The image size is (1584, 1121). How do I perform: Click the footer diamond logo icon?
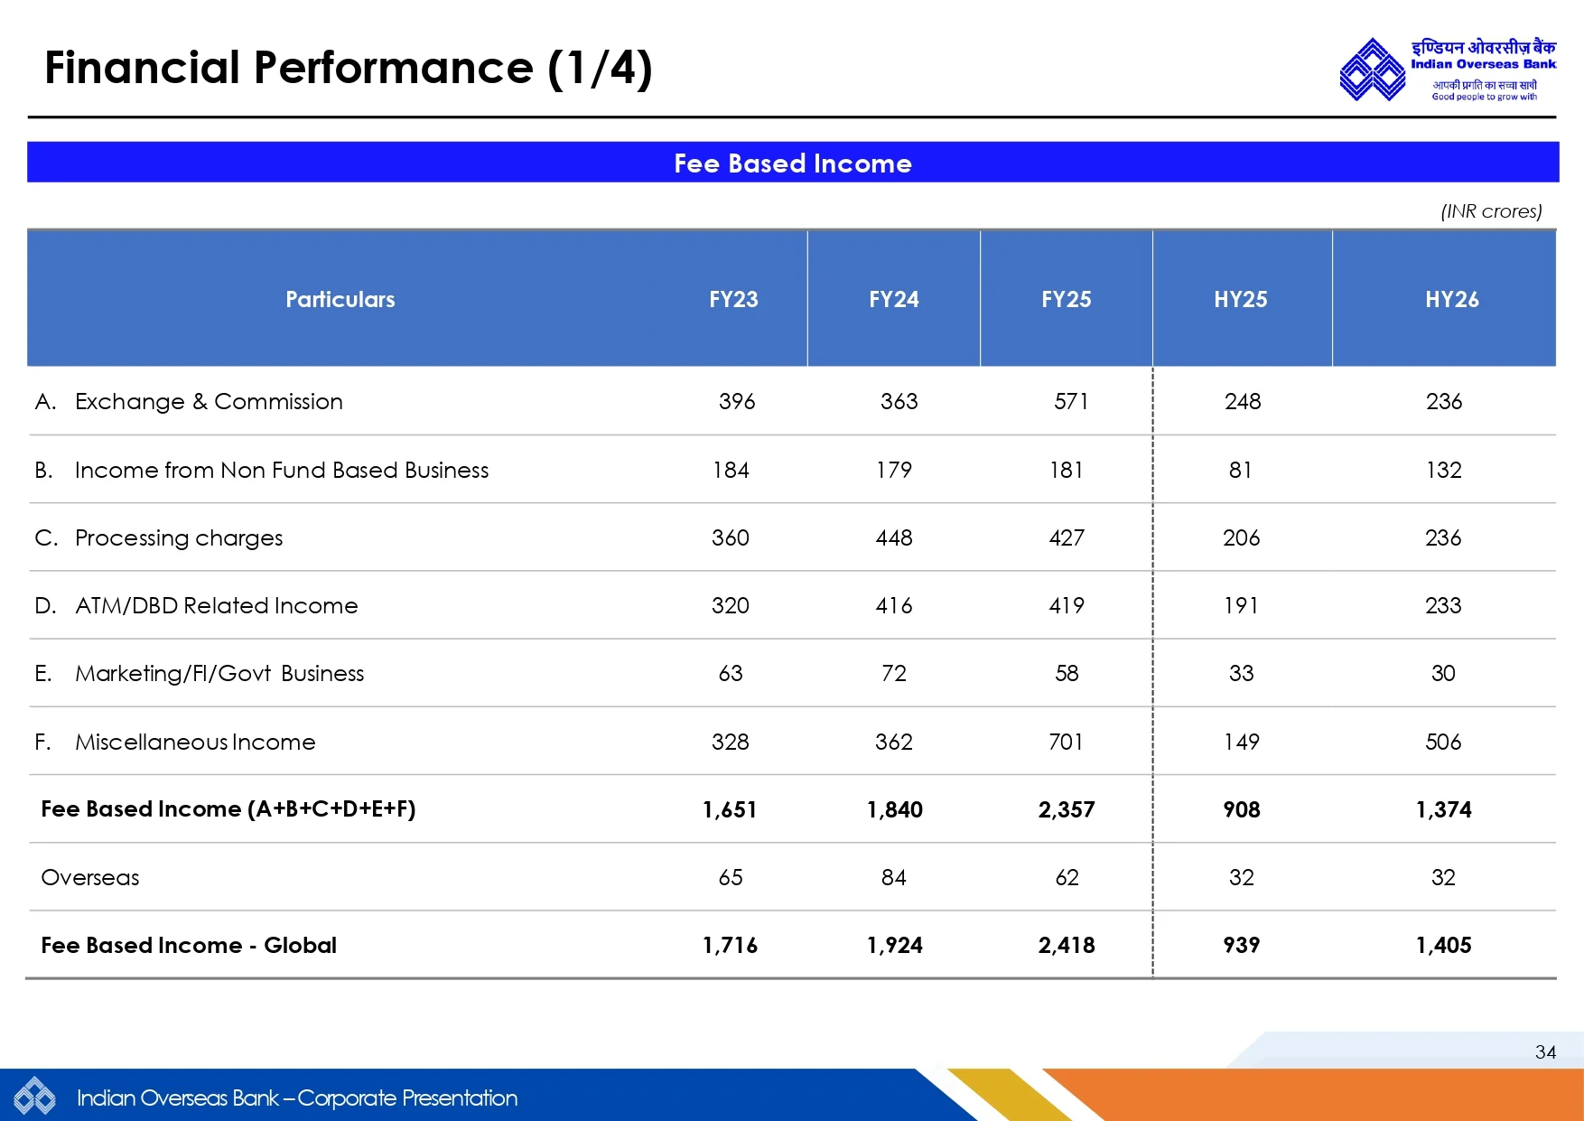[x=34, y=1098]
